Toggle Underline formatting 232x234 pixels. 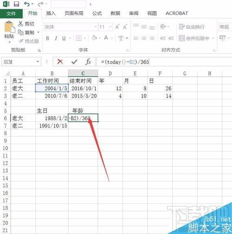point(64,38)
